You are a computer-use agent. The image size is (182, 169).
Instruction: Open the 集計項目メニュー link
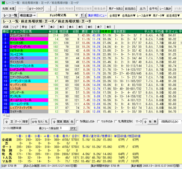click(97, 16)
